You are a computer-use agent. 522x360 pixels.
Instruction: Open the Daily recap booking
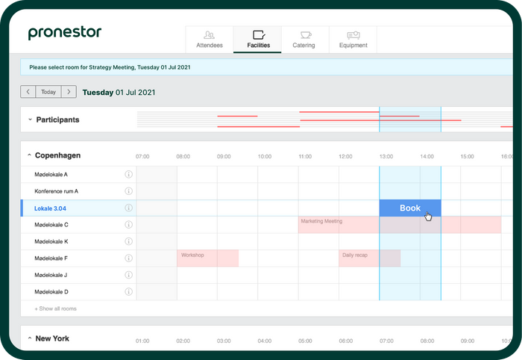coord(370,258)
